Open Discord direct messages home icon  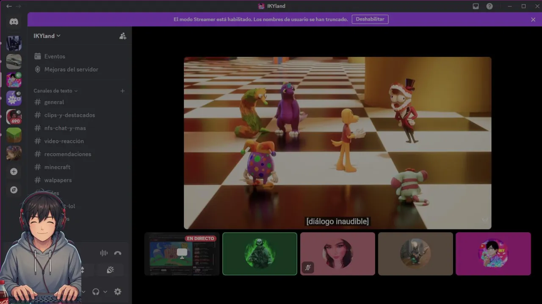[x=14, y=22]
